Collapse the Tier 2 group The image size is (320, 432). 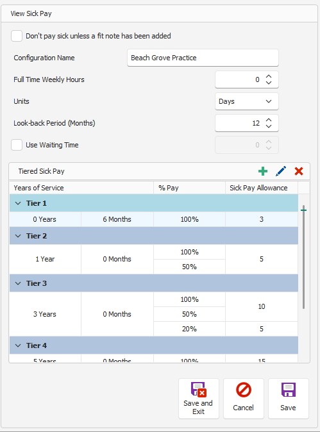pyautogui.click(x=18, y=236)
